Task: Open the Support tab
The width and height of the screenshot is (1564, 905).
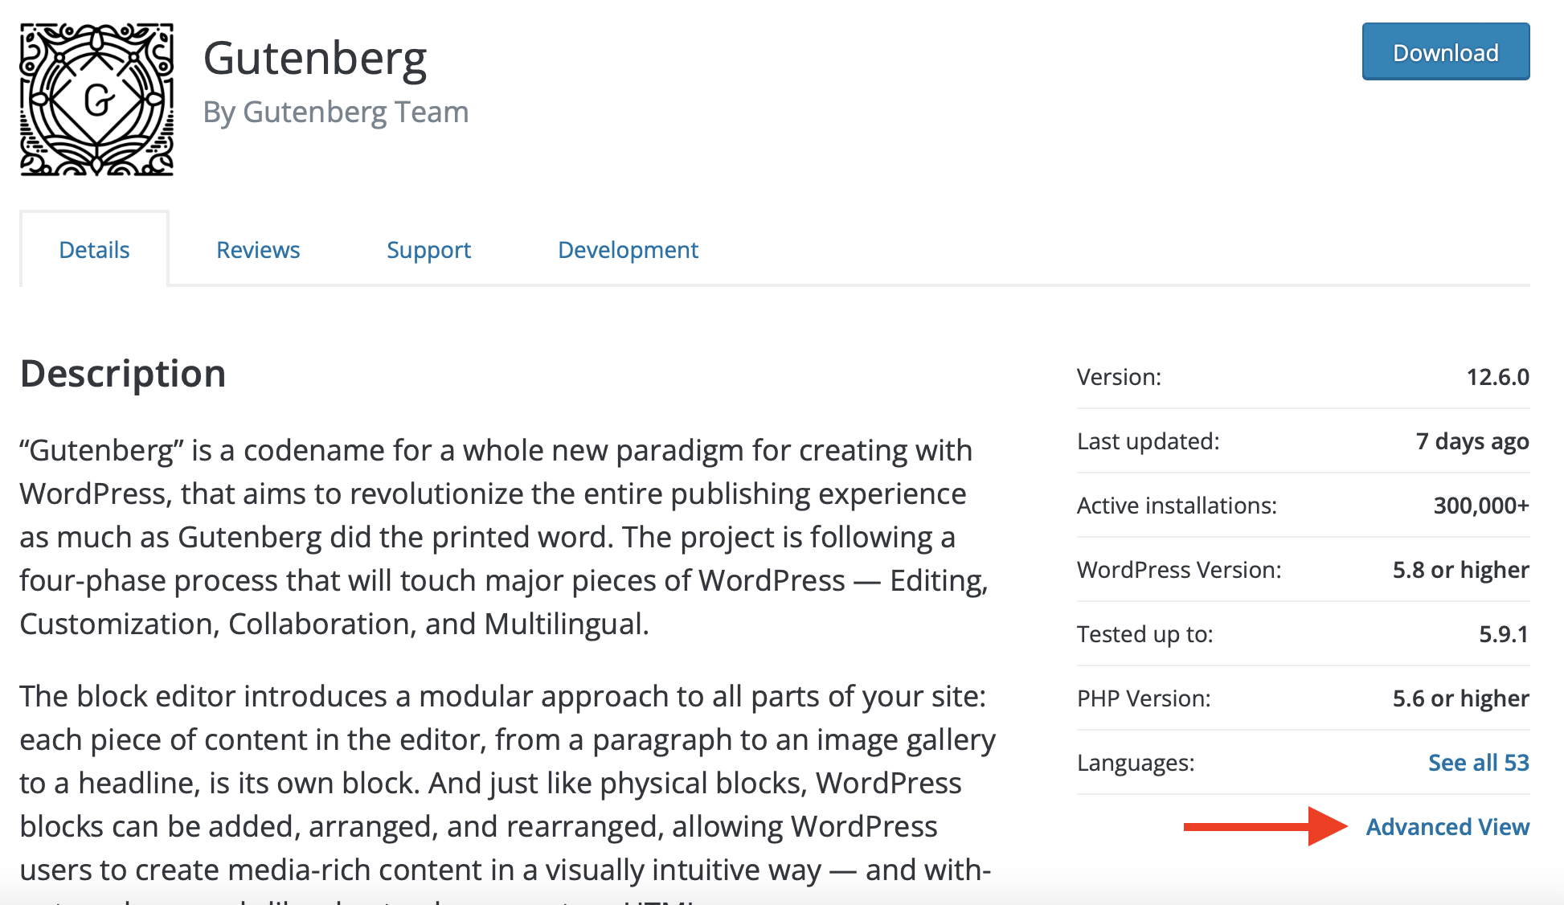Action: (428, 250)
